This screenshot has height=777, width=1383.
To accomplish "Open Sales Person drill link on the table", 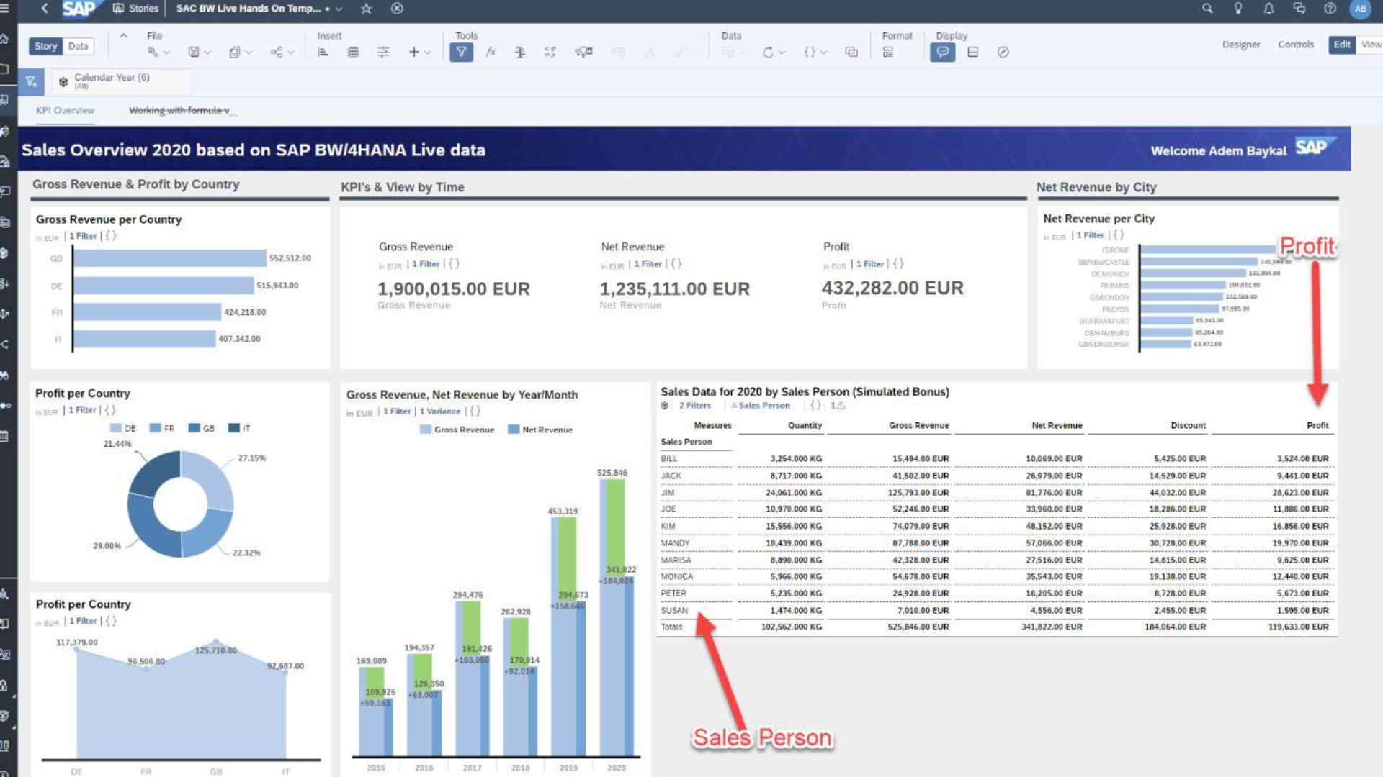I will pyautogui.click(x=764, y=406).
